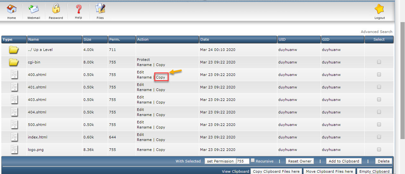
Task: Click the Copy link for 400.shtml
Action: pos(160,77)
